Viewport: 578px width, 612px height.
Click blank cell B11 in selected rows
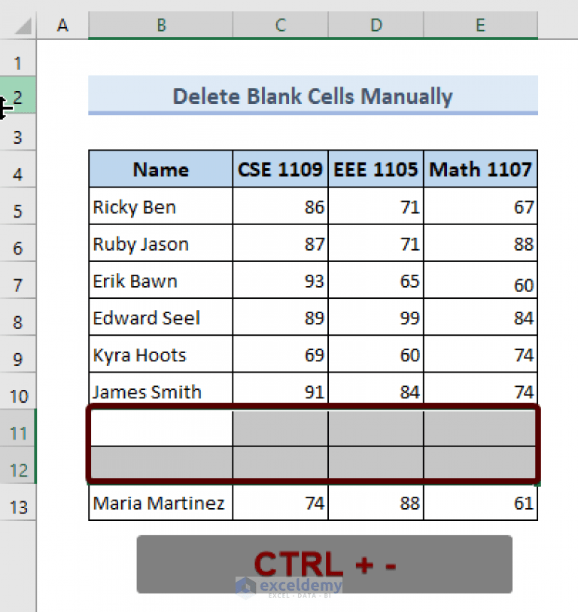coord(162,428)
